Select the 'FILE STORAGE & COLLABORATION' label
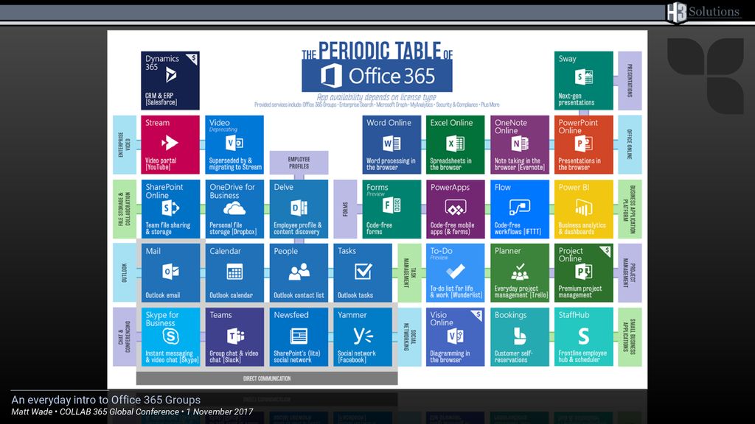 (x=124, y=209)
